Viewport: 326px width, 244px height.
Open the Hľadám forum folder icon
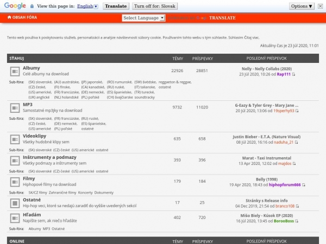click(x=15, y=218)
